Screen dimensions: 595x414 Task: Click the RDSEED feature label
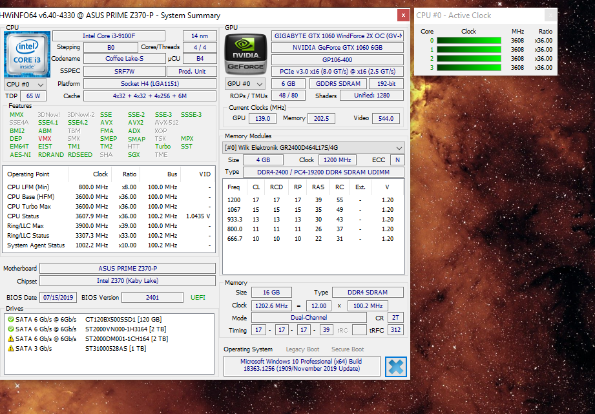coord(80,155)
